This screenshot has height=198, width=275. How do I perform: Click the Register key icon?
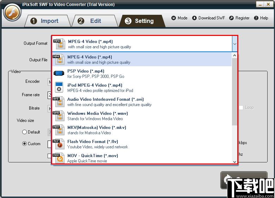pyautogui.click(x=231, y=18)
